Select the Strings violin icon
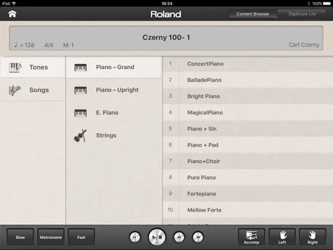This screenshot has width=333, height=250. pyautogui.click(x=80, y=136)
